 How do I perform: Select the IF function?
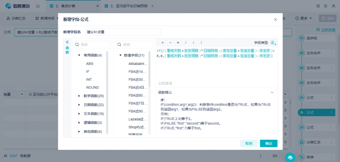pyautogui.click(x=88, y=71)
